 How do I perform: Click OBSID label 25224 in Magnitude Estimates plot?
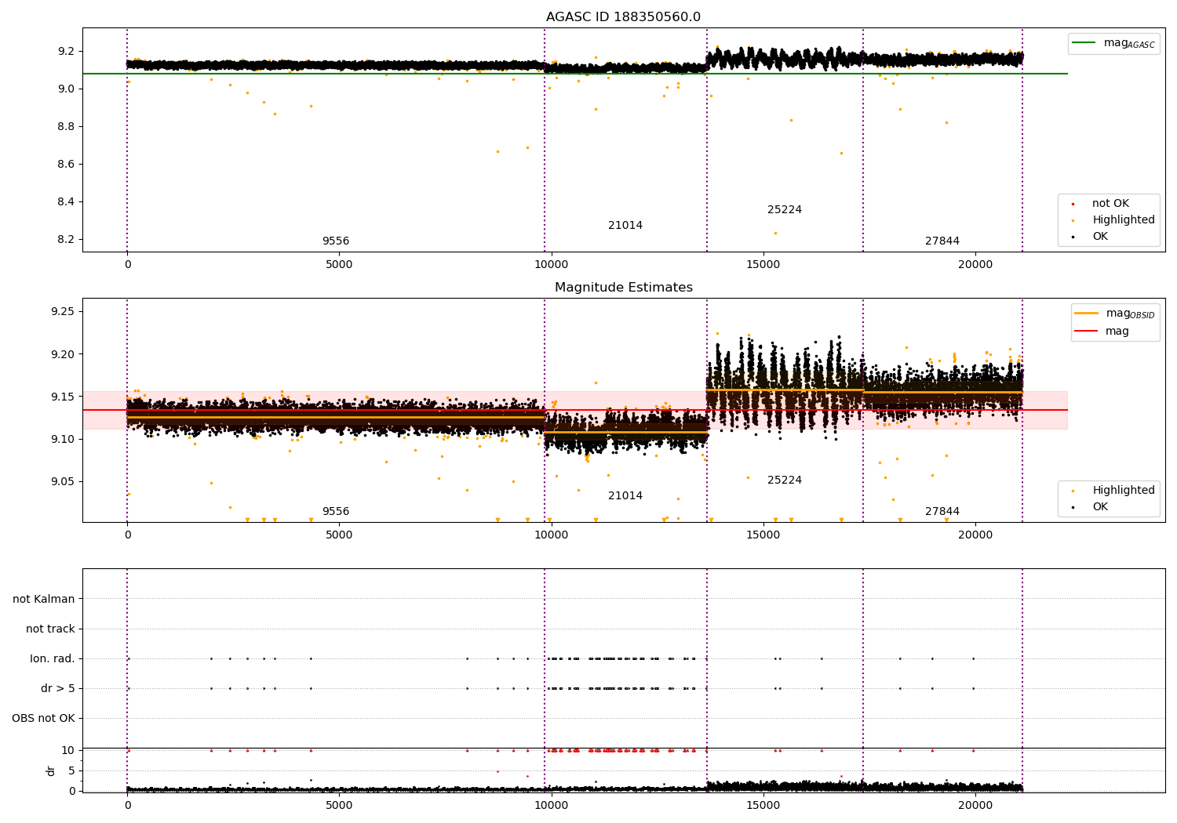[x=785, y=480]
